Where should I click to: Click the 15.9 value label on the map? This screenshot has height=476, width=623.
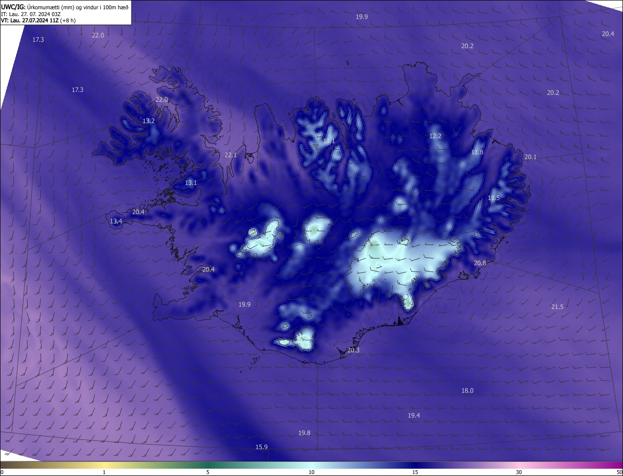[261, 447]
